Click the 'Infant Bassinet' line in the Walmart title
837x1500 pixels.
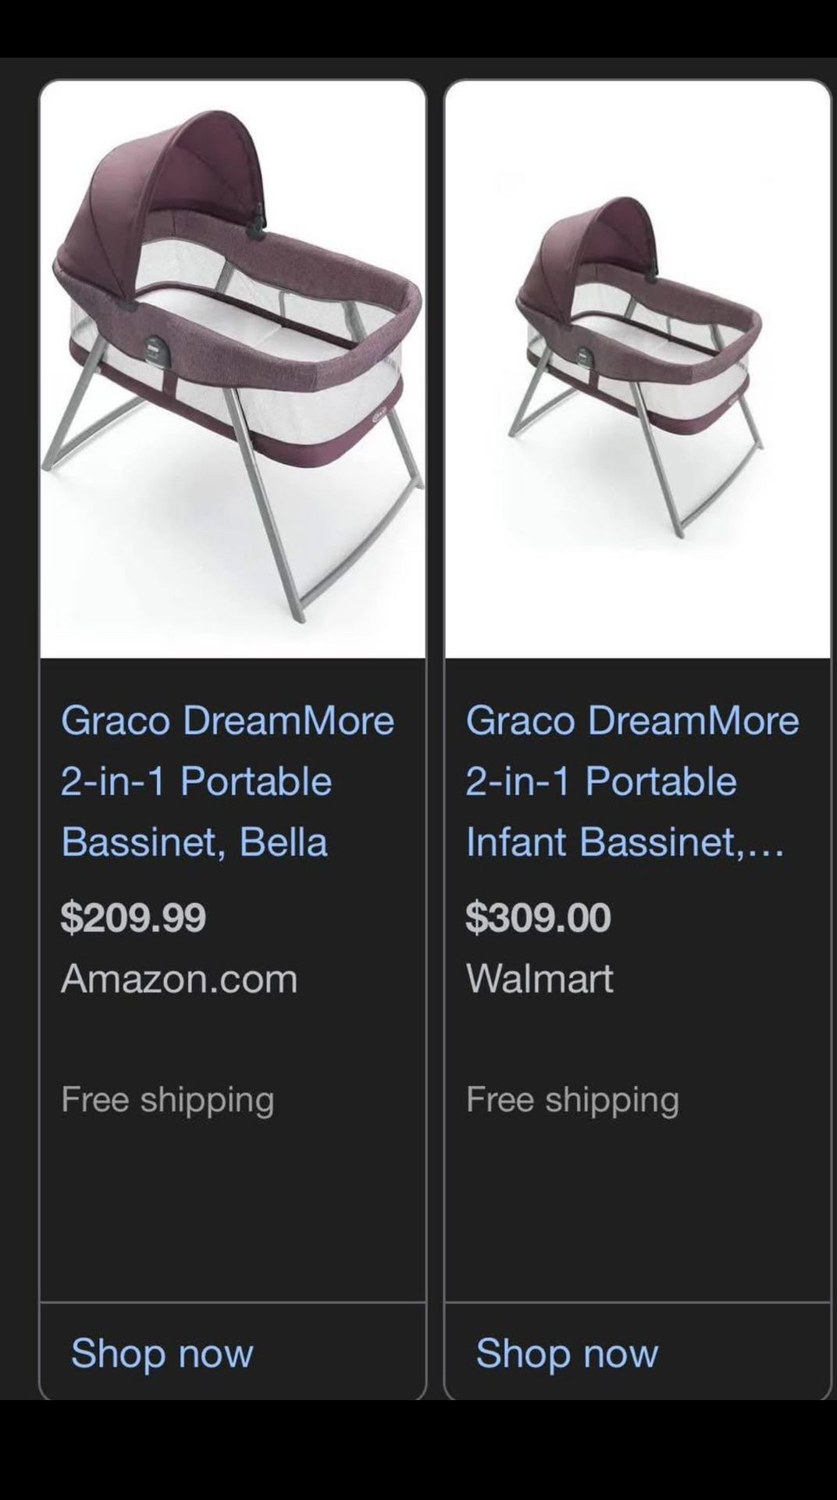click(625, 842)
